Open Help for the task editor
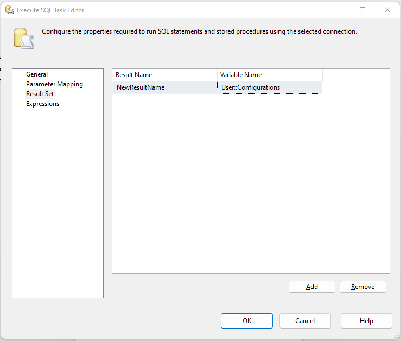 (x=366, y=321)
